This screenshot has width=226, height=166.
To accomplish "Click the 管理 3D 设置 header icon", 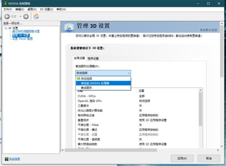I will [x=69, y=27].
